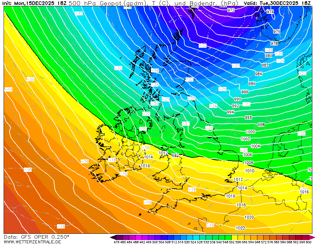Click the 980 isobar pressure label
This screenshot has height=244, width=316.
(x=269, y=56)
